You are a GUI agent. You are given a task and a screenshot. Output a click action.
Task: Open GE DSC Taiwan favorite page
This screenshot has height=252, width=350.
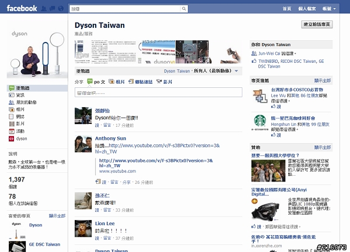(45, 244)
